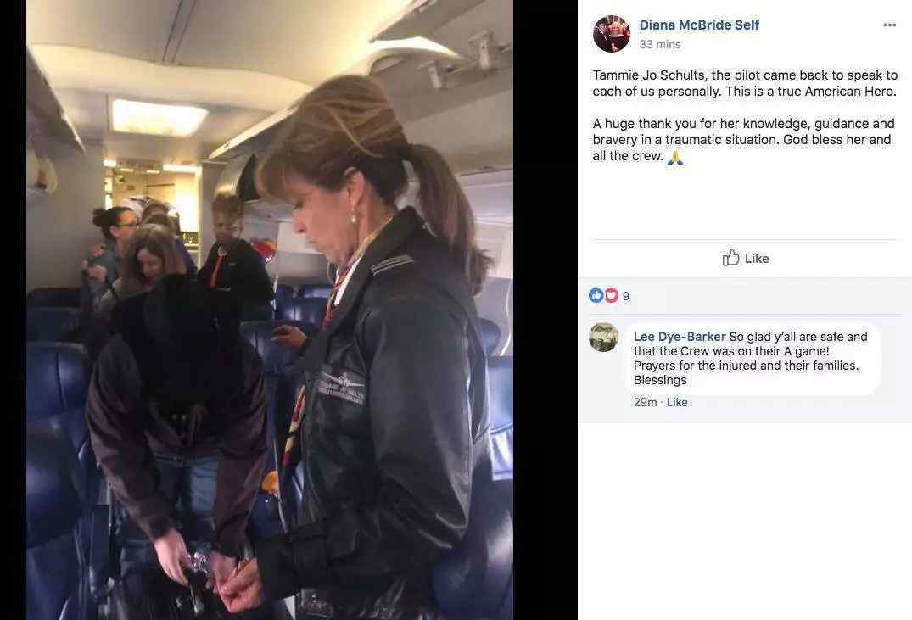Click the praying hands emoji in post
This screenshot has height=620, width=912.
[x=674, y=157]
